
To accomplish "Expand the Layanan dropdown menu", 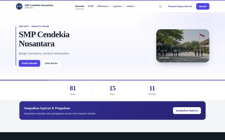I will click(118, 6).
